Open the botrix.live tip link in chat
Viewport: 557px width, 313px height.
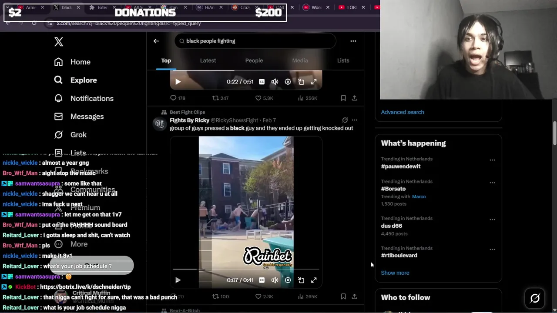tap(85, 287)
